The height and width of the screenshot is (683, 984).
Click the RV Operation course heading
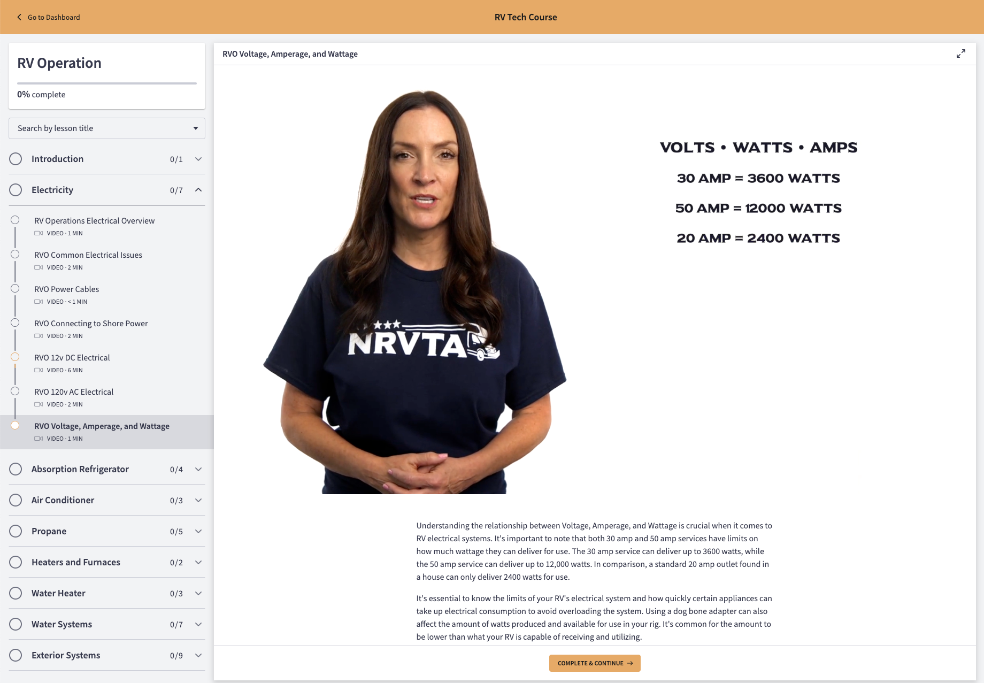click(59, 63)
